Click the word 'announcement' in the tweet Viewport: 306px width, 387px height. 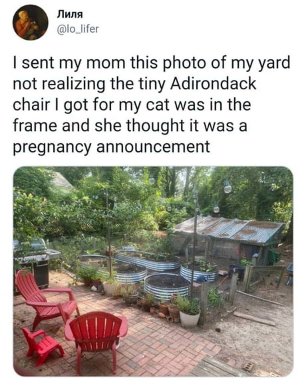pyautogui.click(x=153, y=147)
